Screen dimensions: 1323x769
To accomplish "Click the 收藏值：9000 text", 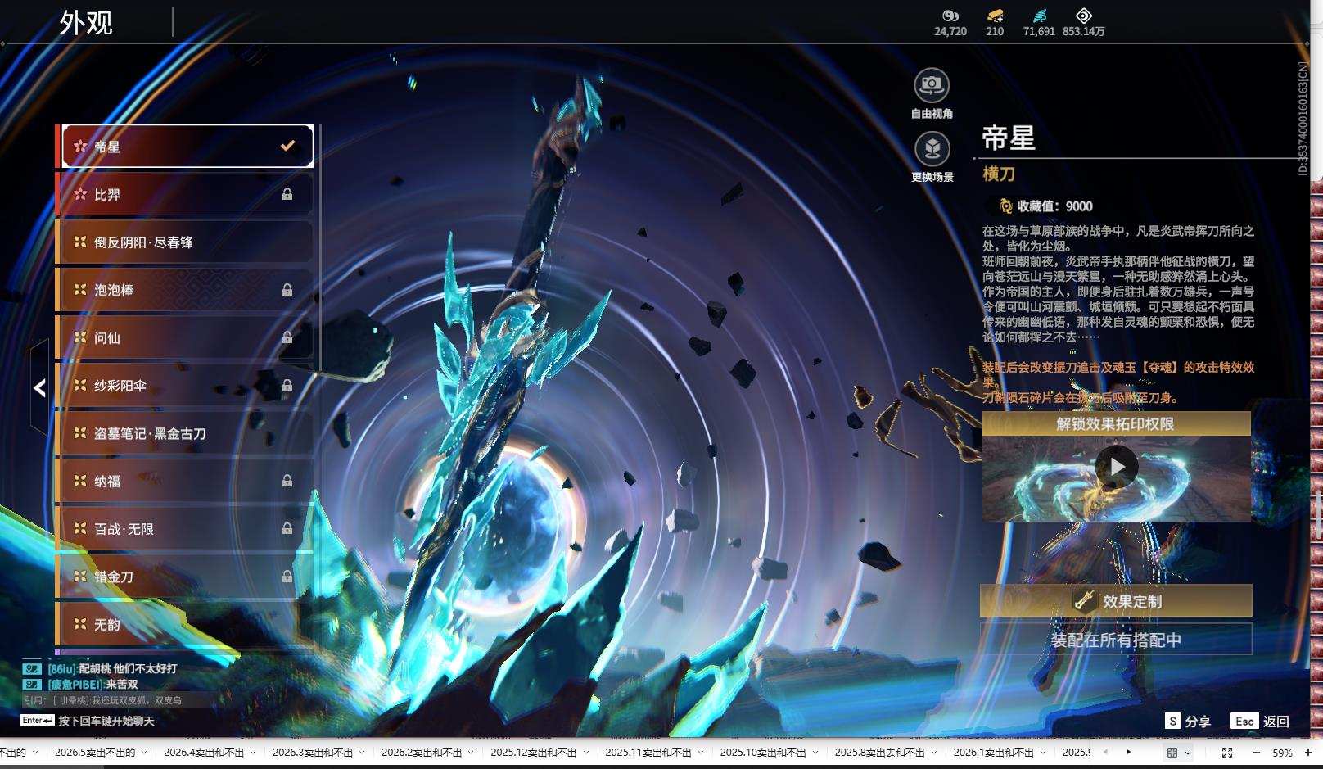I will [x=1054, y=206].
